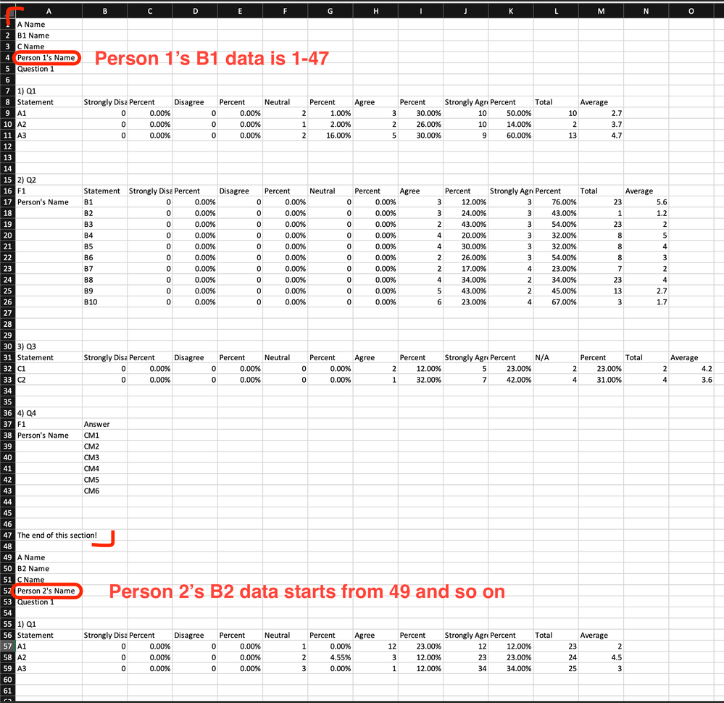
Task: Click the "C Name" cell in row 51
Action: point(48,579)
